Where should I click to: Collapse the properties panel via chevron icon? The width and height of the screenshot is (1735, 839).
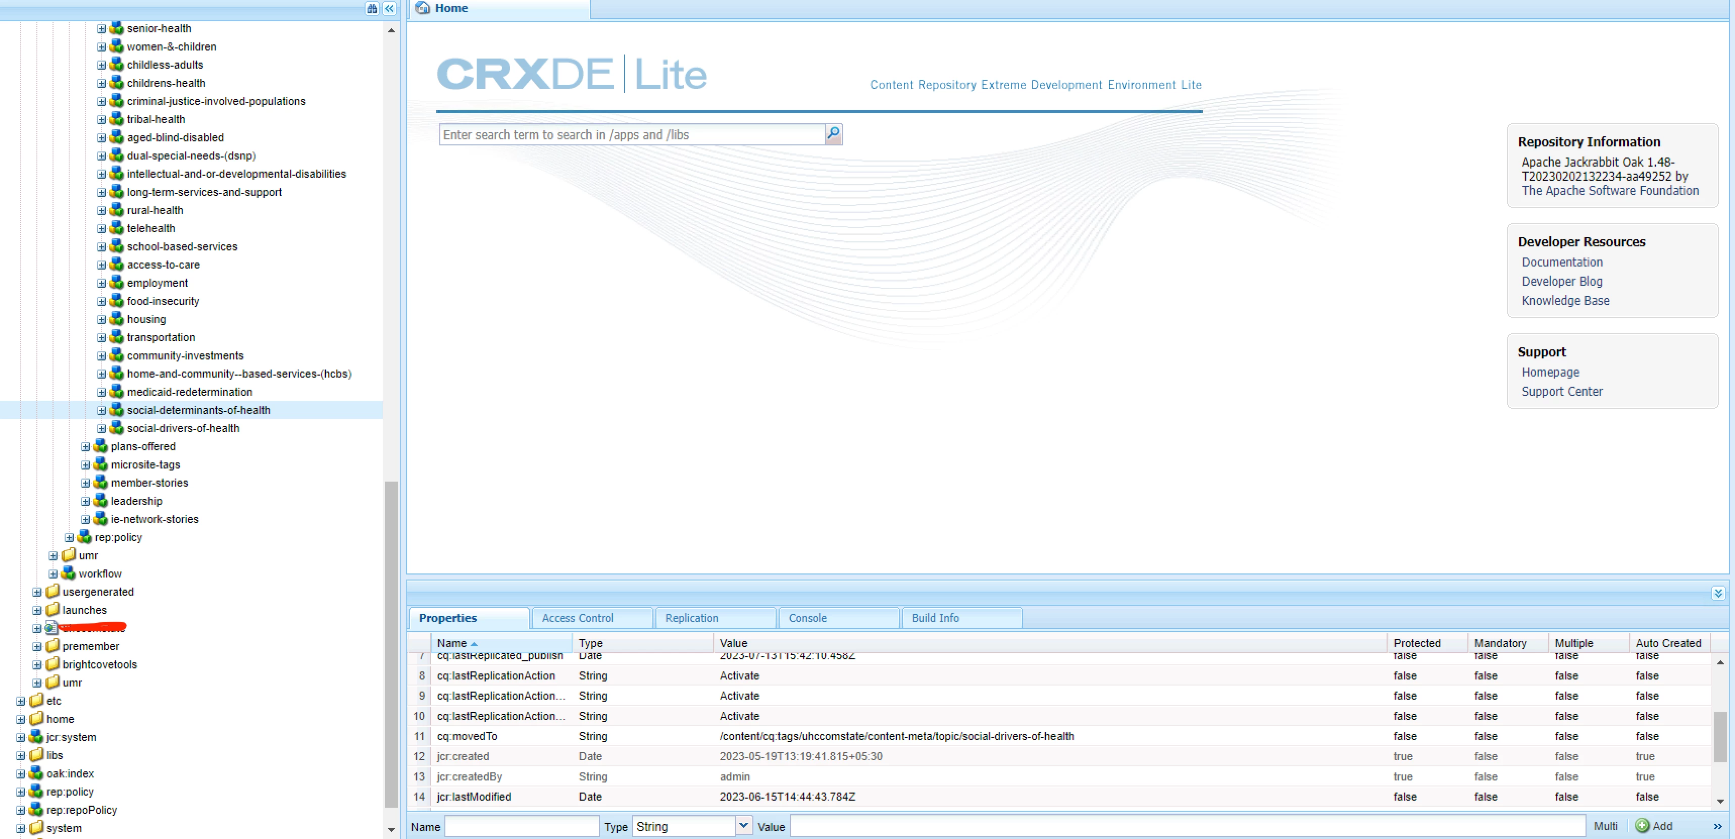tap(1717, 593)
